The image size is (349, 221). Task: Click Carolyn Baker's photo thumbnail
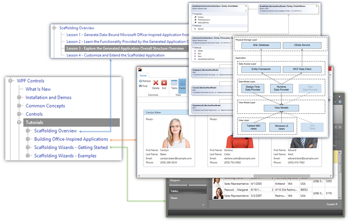[x=176, y=133]
